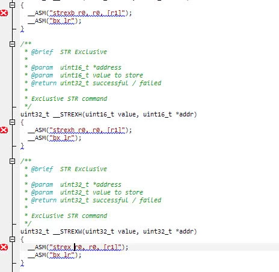Click the "@param uint16_t value to store" comment
This screenshot has width=279, height=272.
pos(84,75)
